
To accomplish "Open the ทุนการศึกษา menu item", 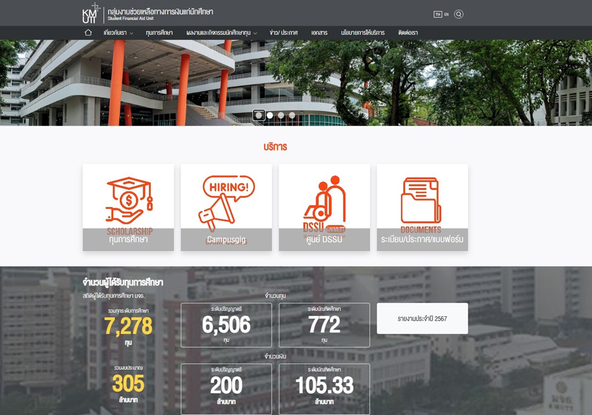I will tap(159, 33).
